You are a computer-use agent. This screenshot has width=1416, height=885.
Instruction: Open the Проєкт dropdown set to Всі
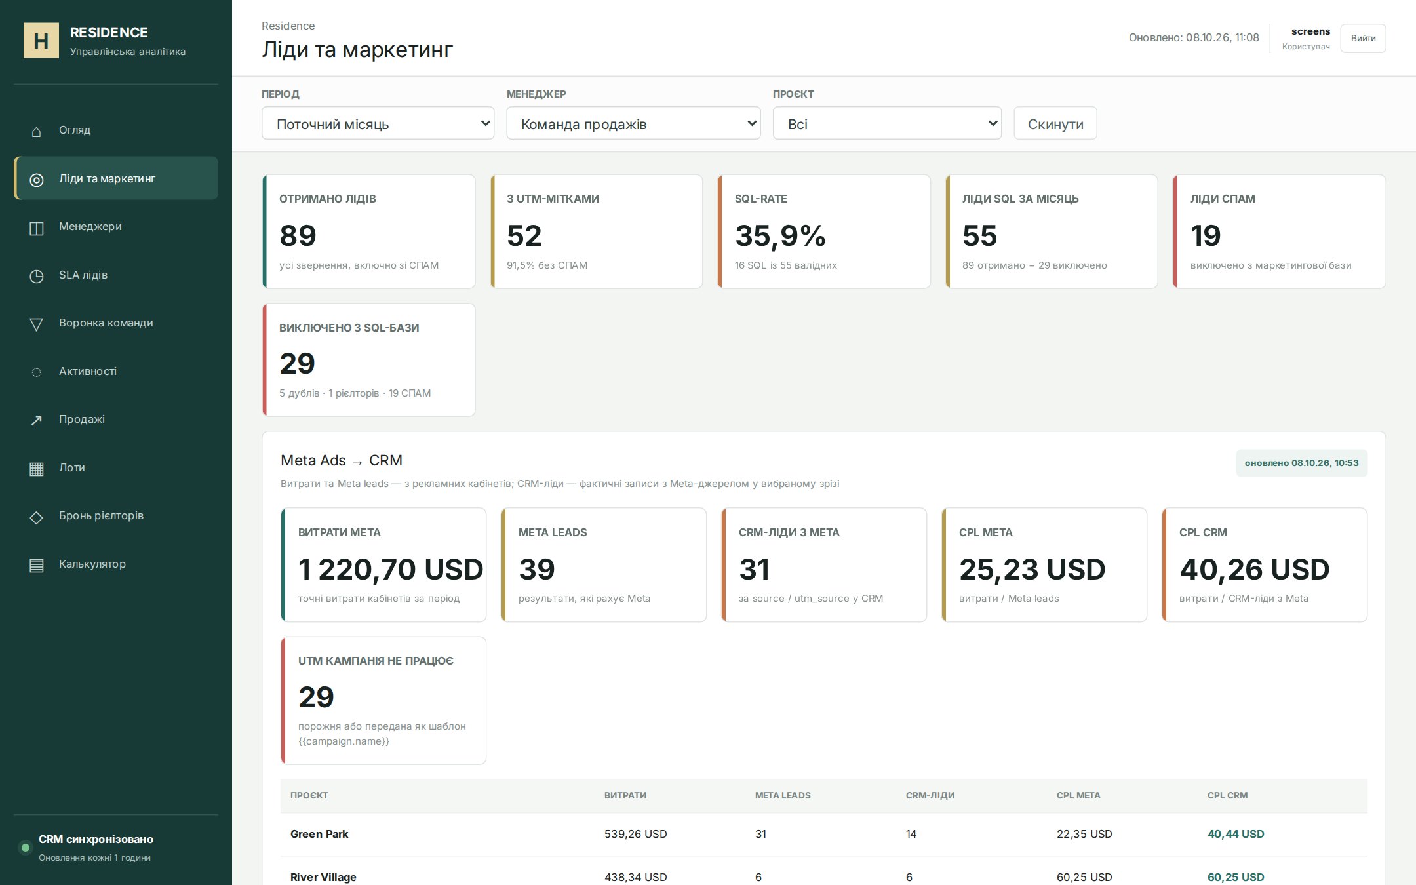[x=887, y=123]
